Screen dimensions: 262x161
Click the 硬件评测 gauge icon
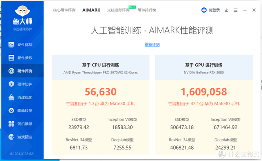[x=11, y=71]
